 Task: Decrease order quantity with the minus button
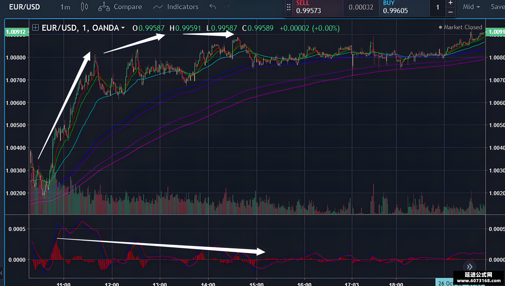coord(451,12)
